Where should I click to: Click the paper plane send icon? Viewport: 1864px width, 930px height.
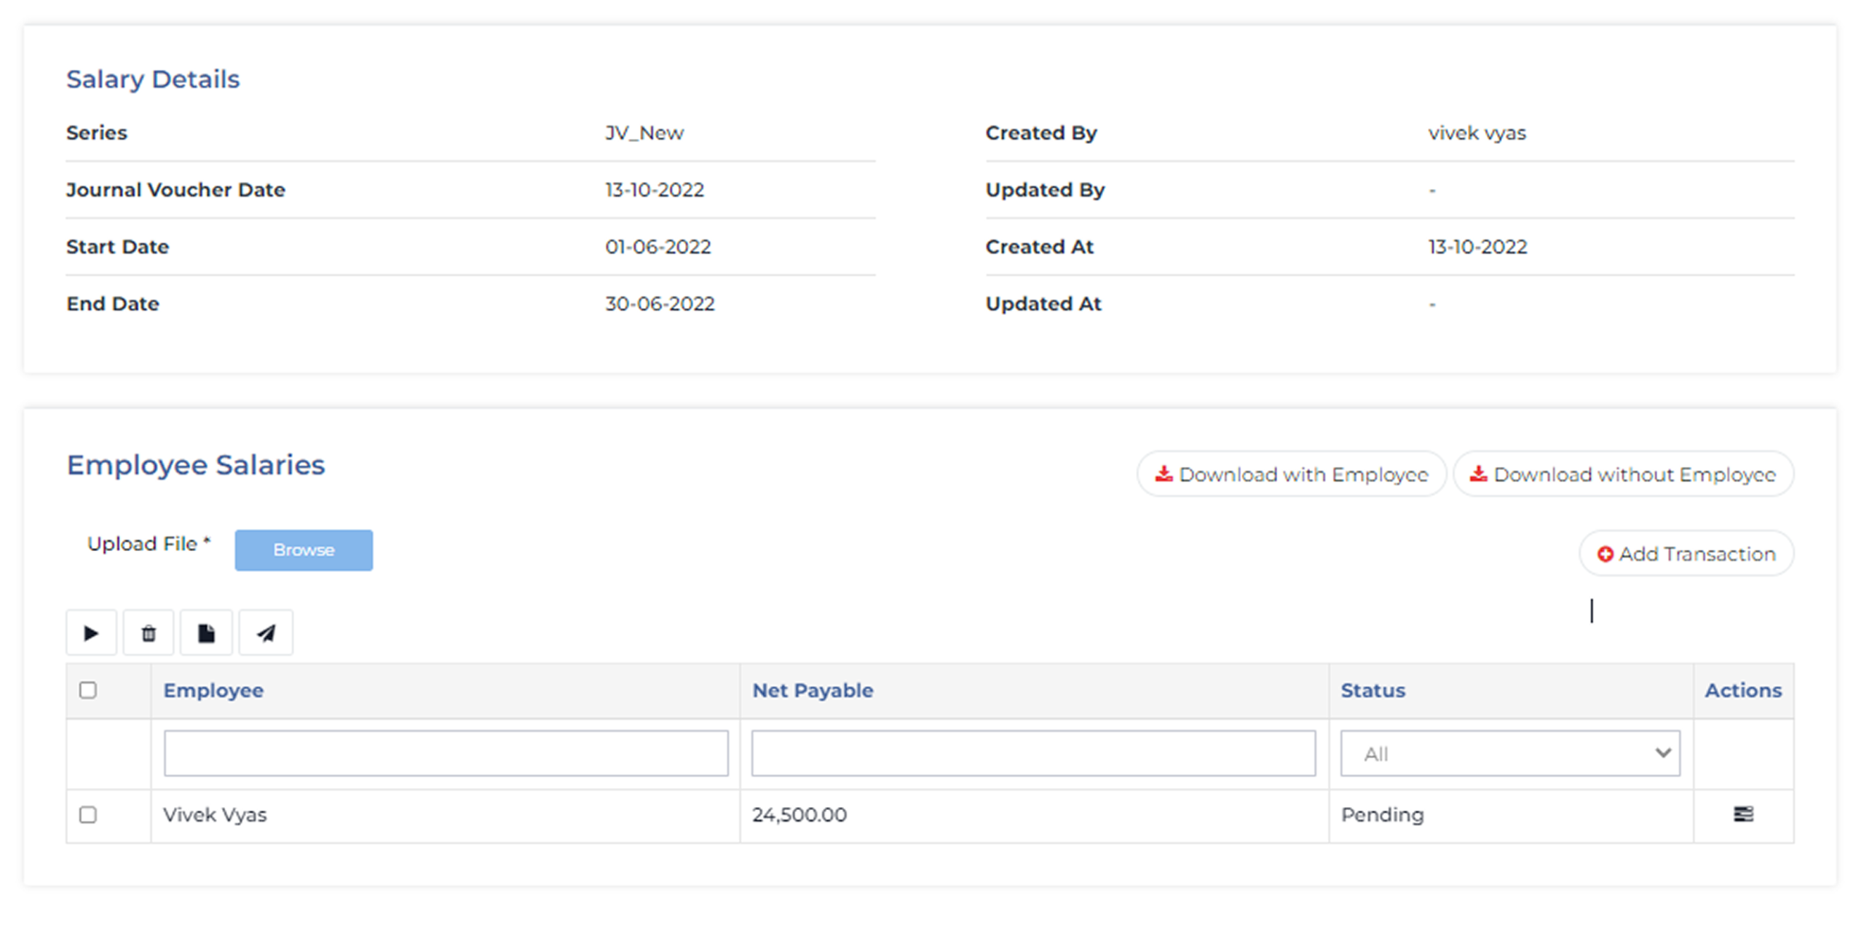pyautogui.click(x=266, y=633)
